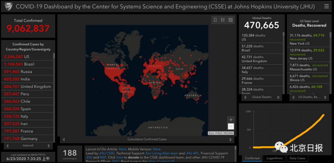334x163 pixels.
Task: Select the Germany row in confirmed list
Action: (x=27, y=139)
